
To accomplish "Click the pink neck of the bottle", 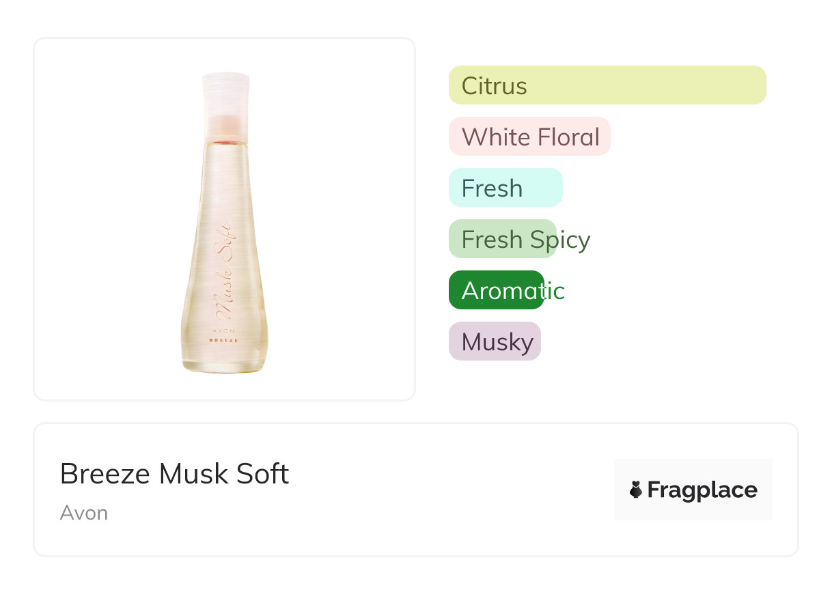I will click(225, 126).
